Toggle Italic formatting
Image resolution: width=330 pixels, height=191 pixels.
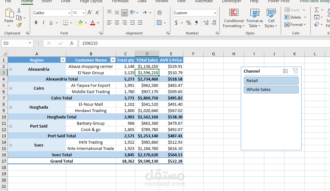click(x=44, y=22)
